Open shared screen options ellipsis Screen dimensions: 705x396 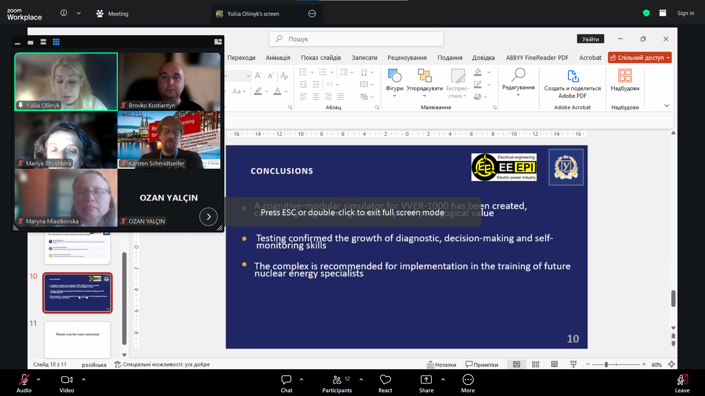pyautogui.click(x=312, y=14)
